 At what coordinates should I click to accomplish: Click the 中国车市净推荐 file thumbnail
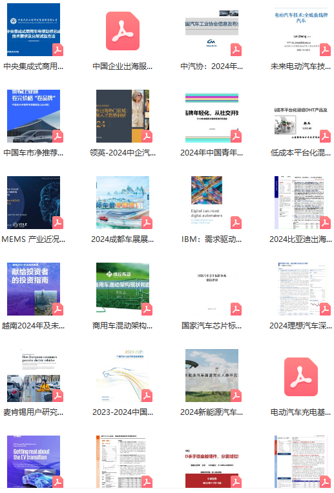(x=34, y=116)
